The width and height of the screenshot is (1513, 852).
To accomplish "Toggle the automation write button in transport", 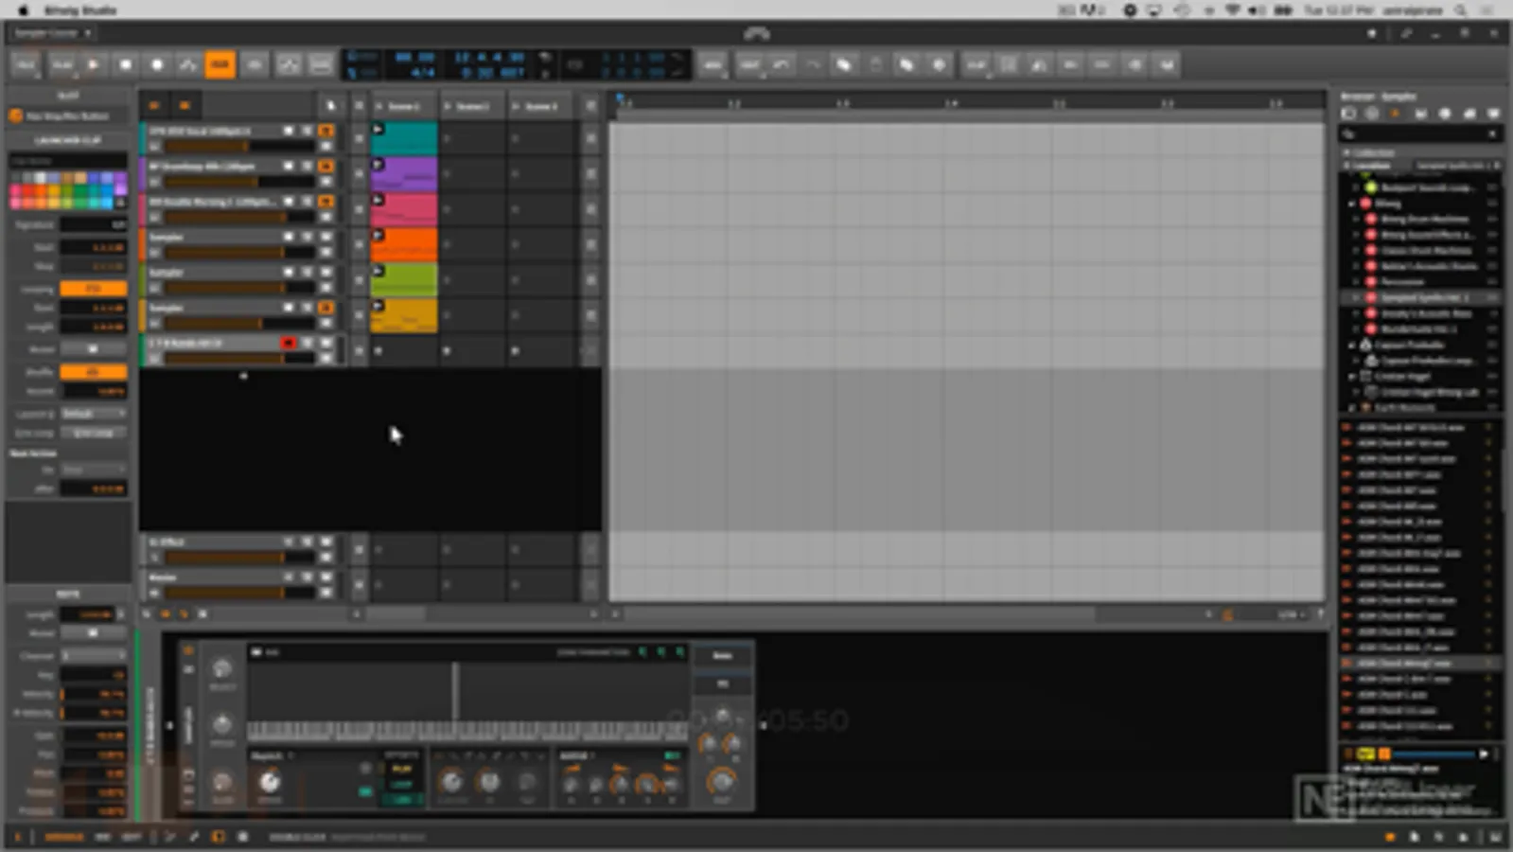I will [187, 64].
